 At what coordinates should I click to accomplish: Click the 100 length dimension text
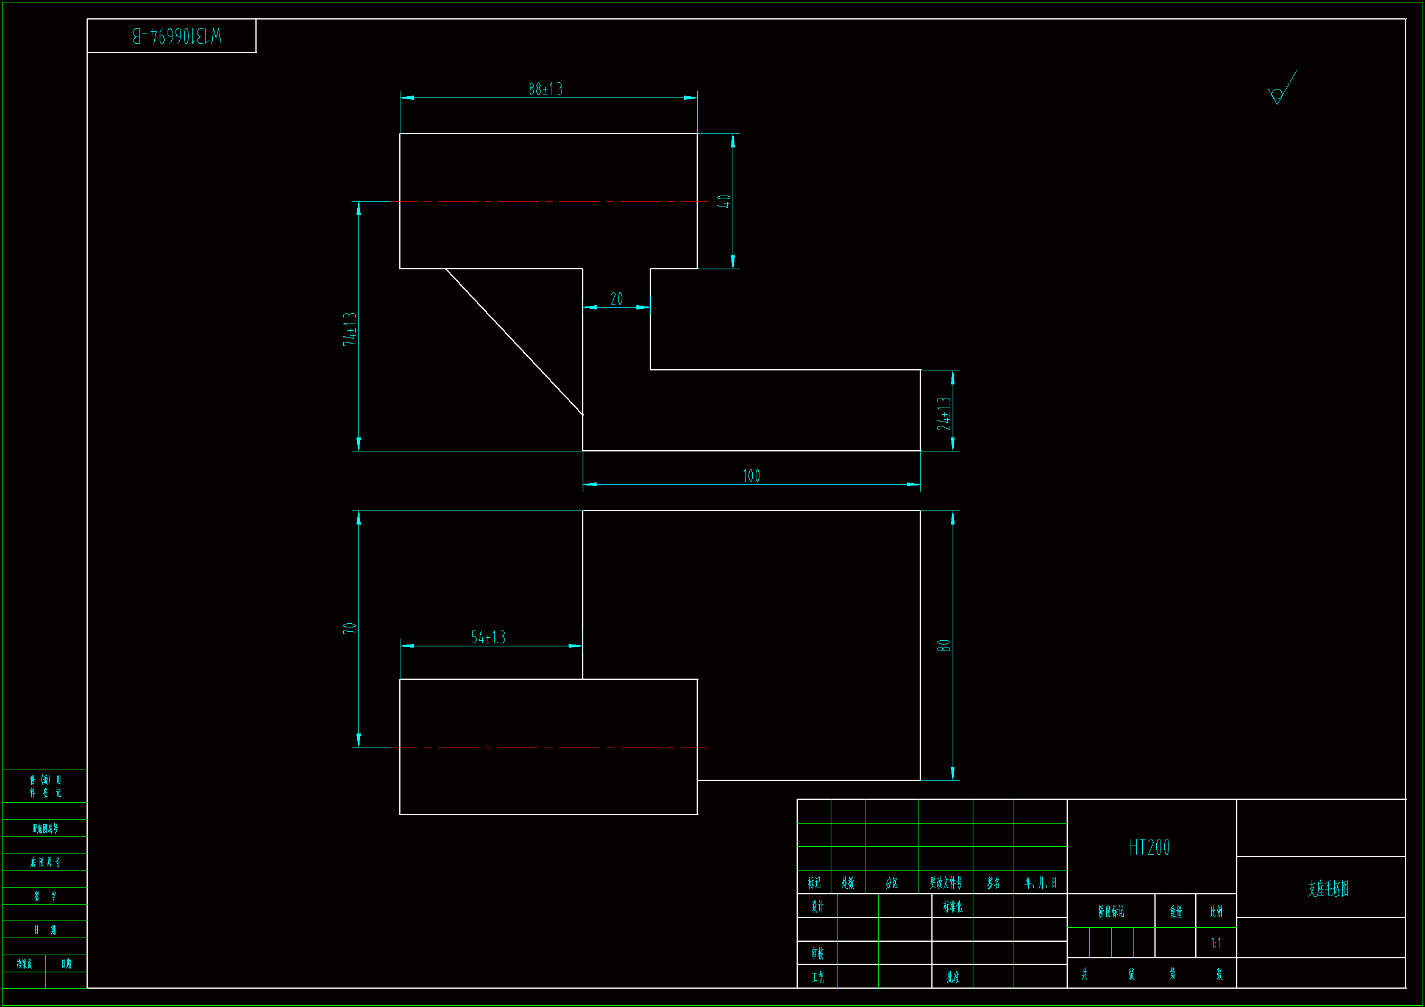pyautogui.click(x=751, y=476)
